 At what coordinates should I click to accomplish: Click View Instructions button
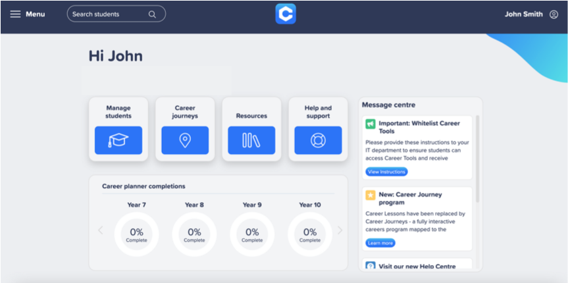386,172
